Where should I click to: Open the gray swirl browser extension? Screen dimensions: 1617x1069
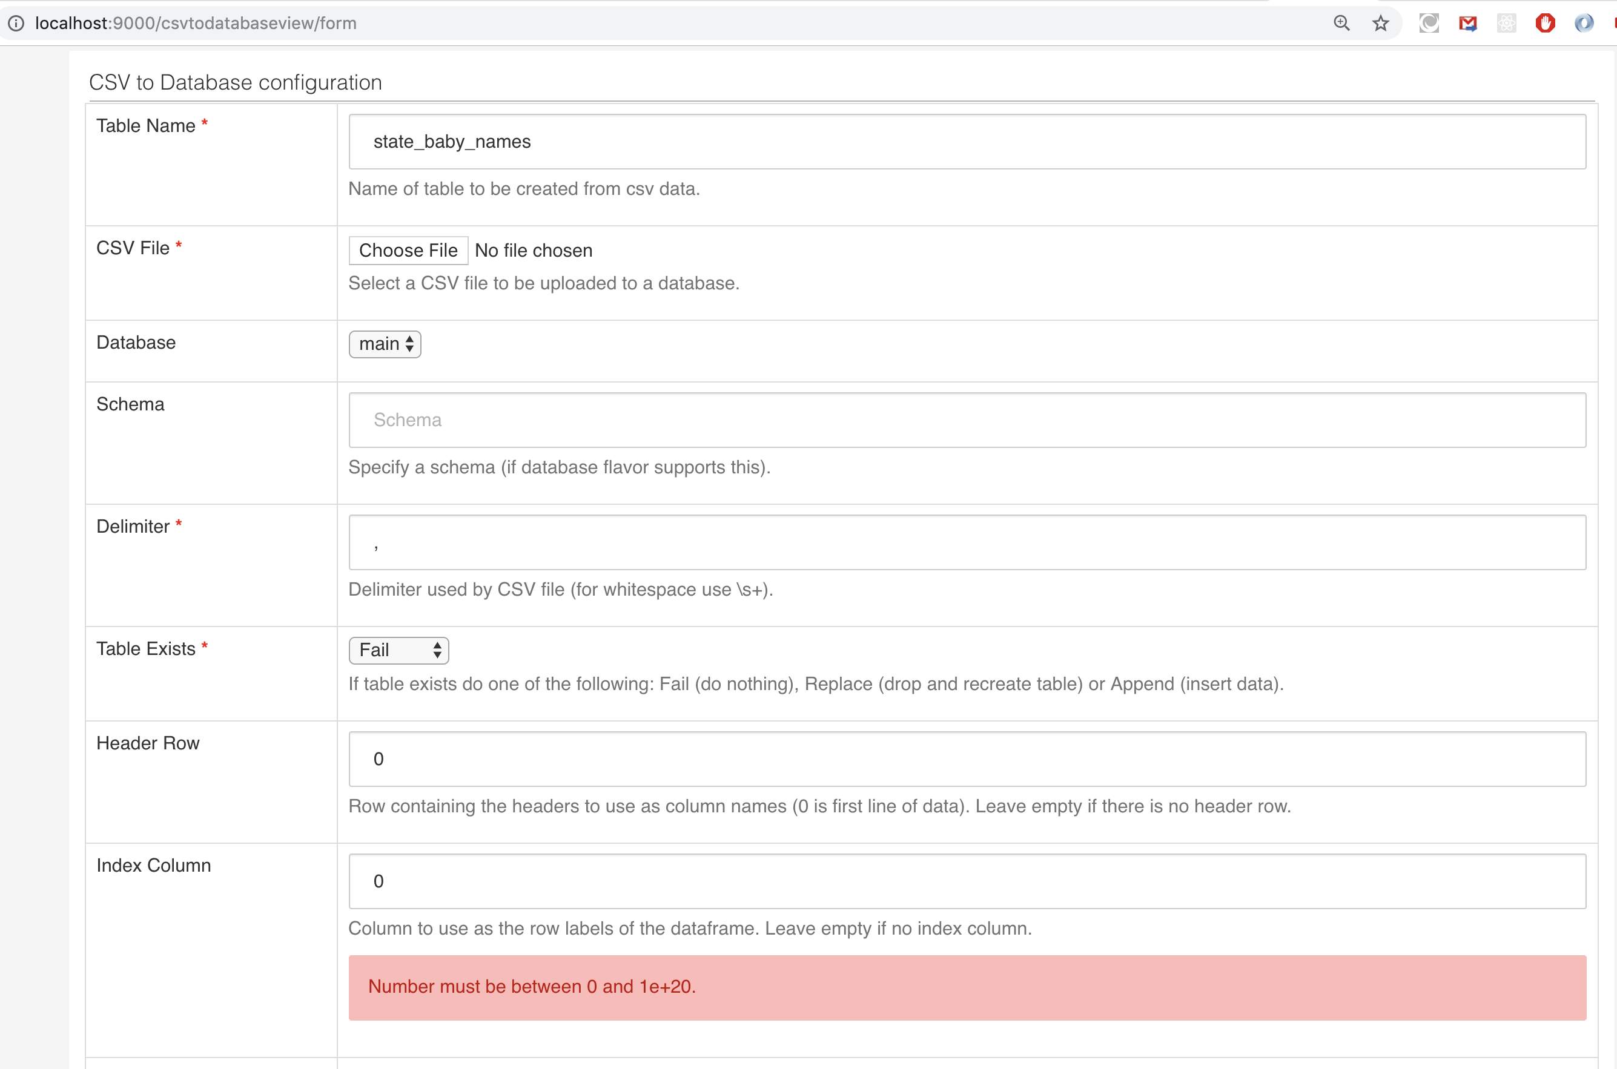[x=1429, y=23]
